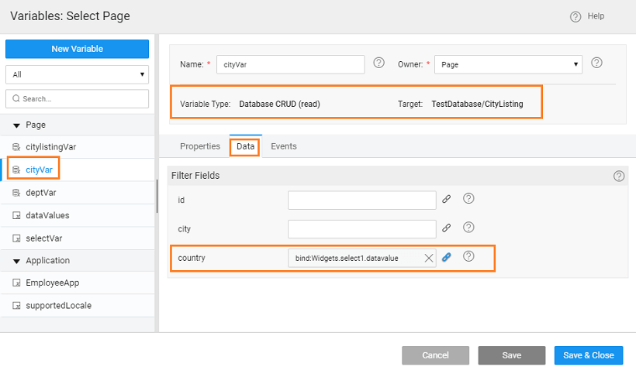Click the bind link icon next to id field
The width and height of the screenshot is (636, 377).
click(x=447, y=199)
